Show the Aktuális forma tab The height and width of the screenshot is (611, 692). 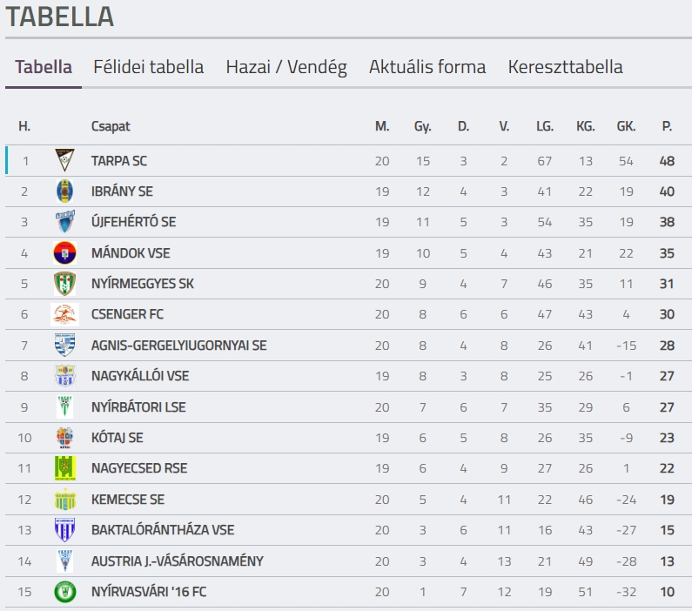427,67
